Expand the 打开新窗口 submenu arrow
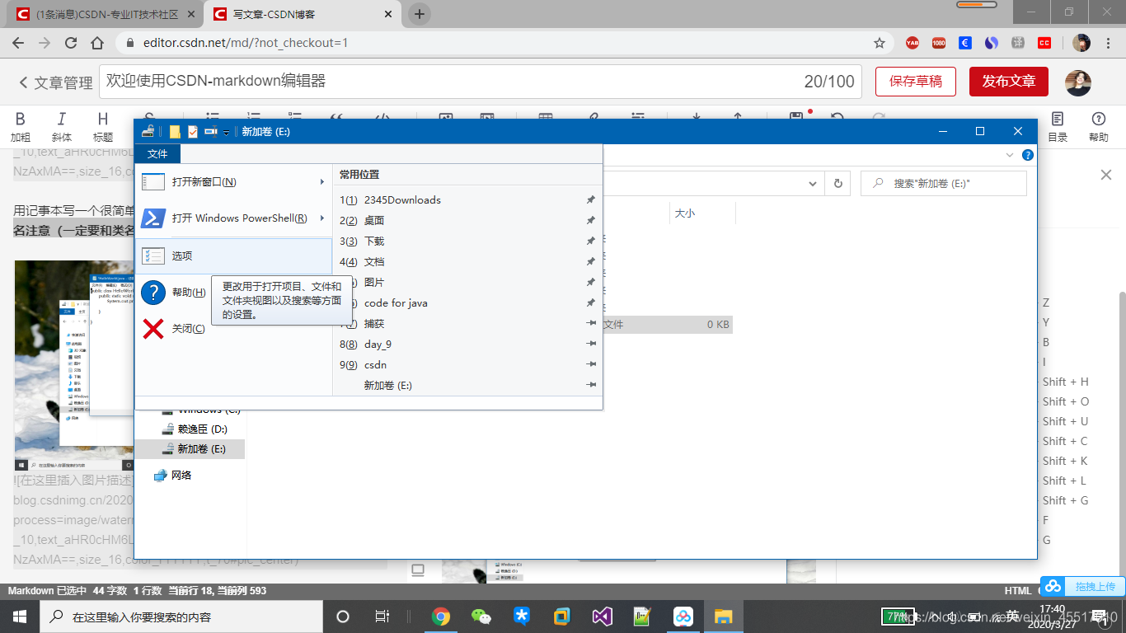This screenshot has width=1126, height=633. tap(322, 181)
